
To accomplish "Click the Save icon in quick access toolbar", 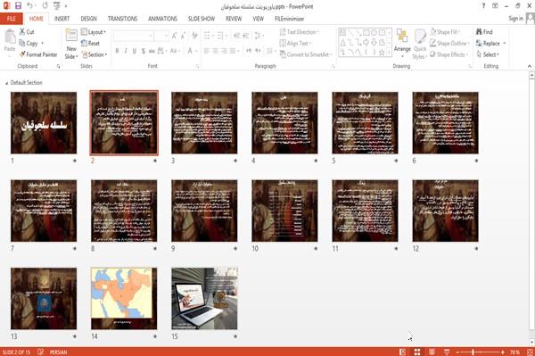I will pos(18,6).
